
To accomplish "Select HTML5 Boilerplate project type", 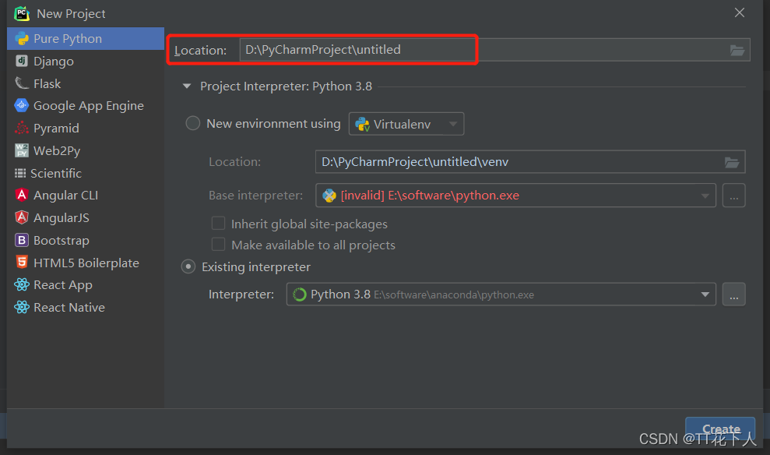I will pyautogui.click(x=86, y=263).
